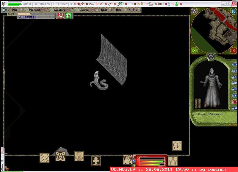Click the pentagram spell icon
This screenshot has height=172, width=238.
[x=60, y=156]
